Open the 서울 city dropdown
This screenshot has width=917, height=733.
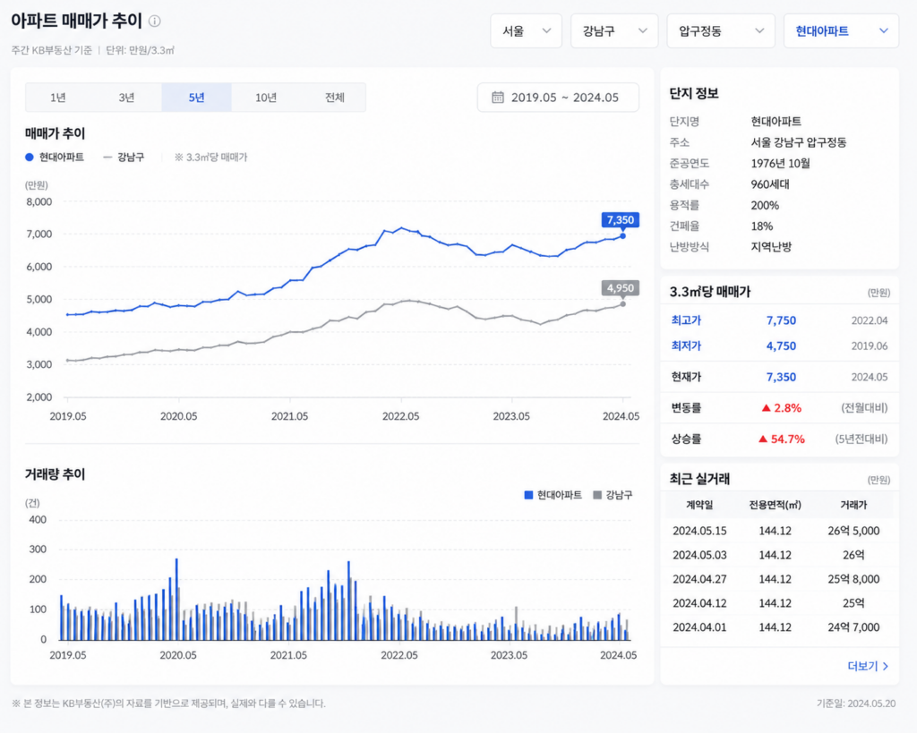click(526, 31)
